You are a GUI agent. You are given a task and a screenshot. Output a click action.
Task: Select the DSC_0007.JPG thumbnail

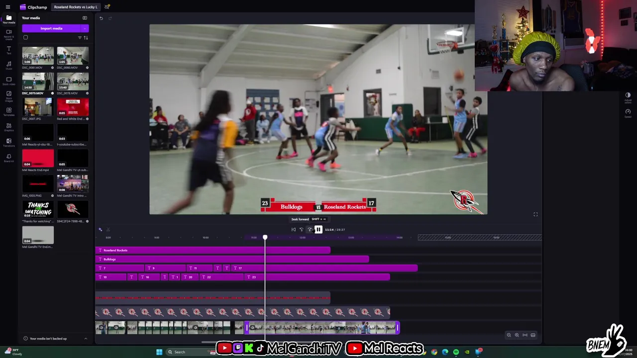(x=38, y=107)
